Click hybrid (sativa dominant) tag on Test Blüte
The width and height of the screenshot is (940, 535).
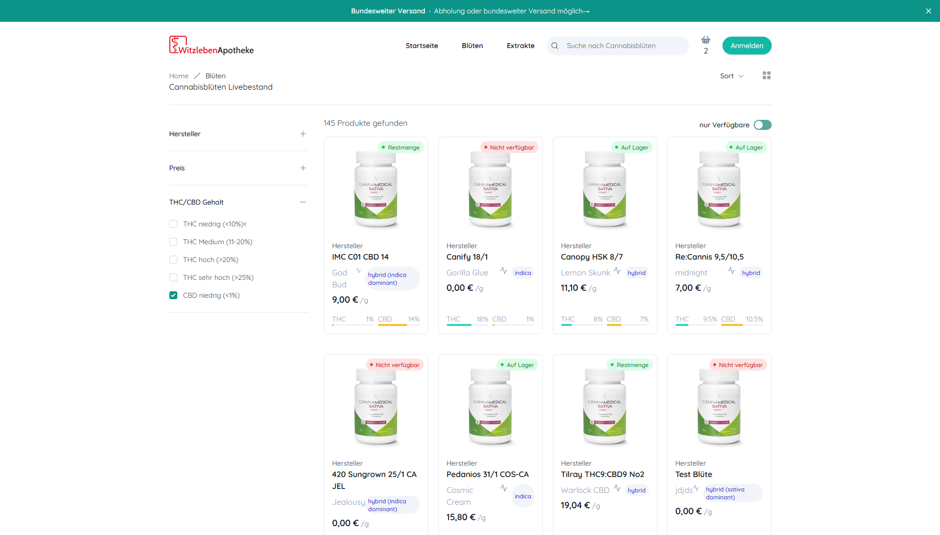tap(733, 493)
